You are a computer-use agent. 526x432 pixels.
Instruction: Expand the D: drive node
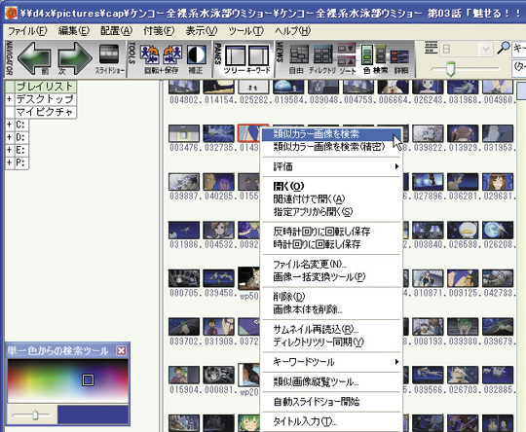tap(10, 137)
